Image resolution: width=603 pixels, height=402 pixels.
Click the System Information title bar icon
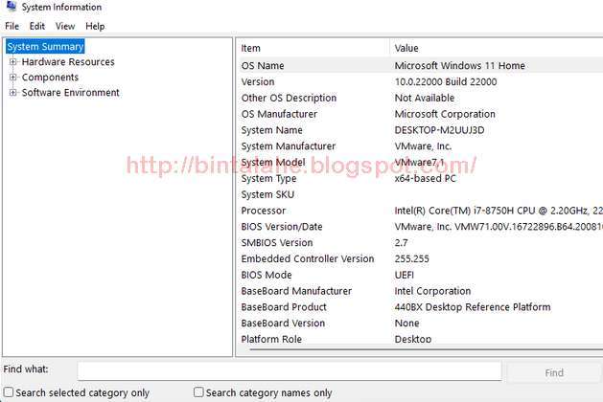pos(12,6)
